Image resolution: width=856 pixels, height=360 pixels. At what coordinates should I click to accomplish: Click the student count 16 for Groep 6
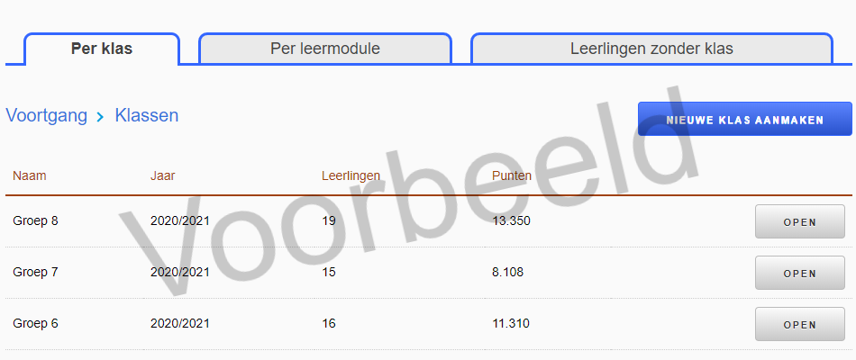[x=329, y=323]
